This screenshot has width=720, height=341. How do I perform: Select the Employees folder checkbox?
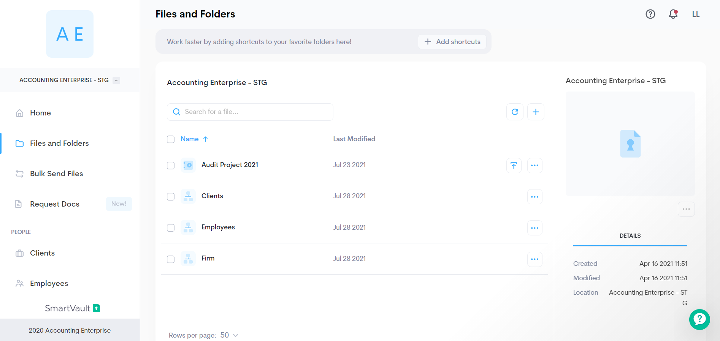[171, 228]
